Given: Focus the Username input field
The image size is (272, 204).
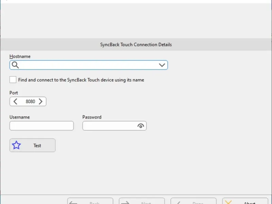Looking at the screenshot, I should click(41, 126).
